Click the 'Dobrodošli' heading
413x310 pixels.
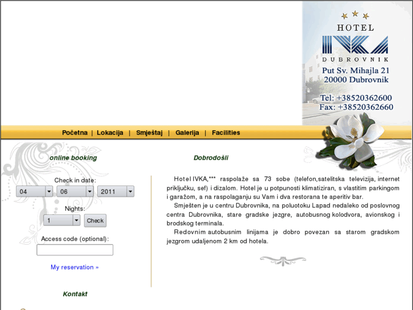[x=211, y=158]
